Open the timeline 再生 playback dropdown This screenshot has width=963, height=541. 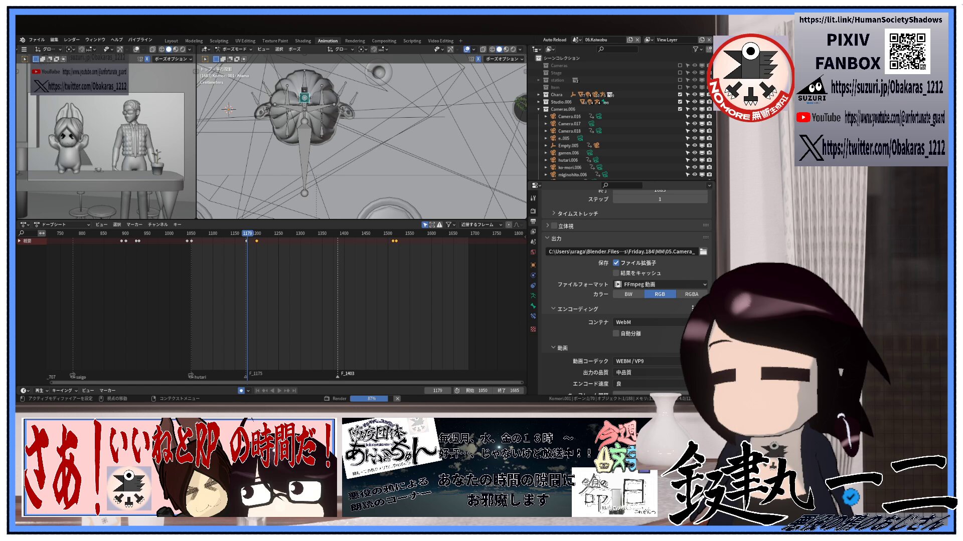click(41, 390)
